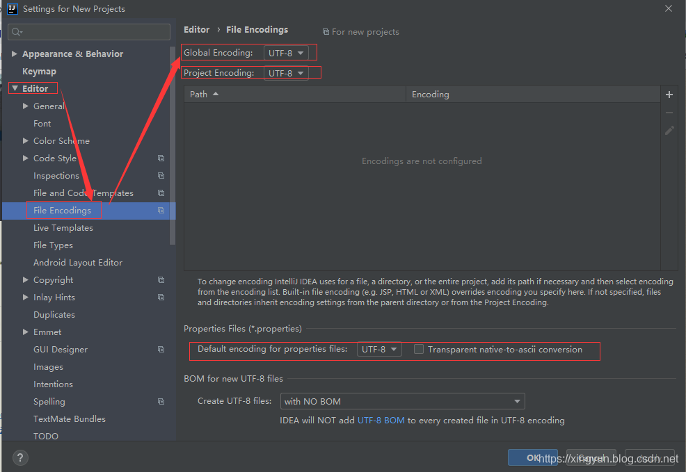This screenshot has width=686, height=472.
Task: Click the project-level icon beside GUI Designer
Action: tap(161, 349)
